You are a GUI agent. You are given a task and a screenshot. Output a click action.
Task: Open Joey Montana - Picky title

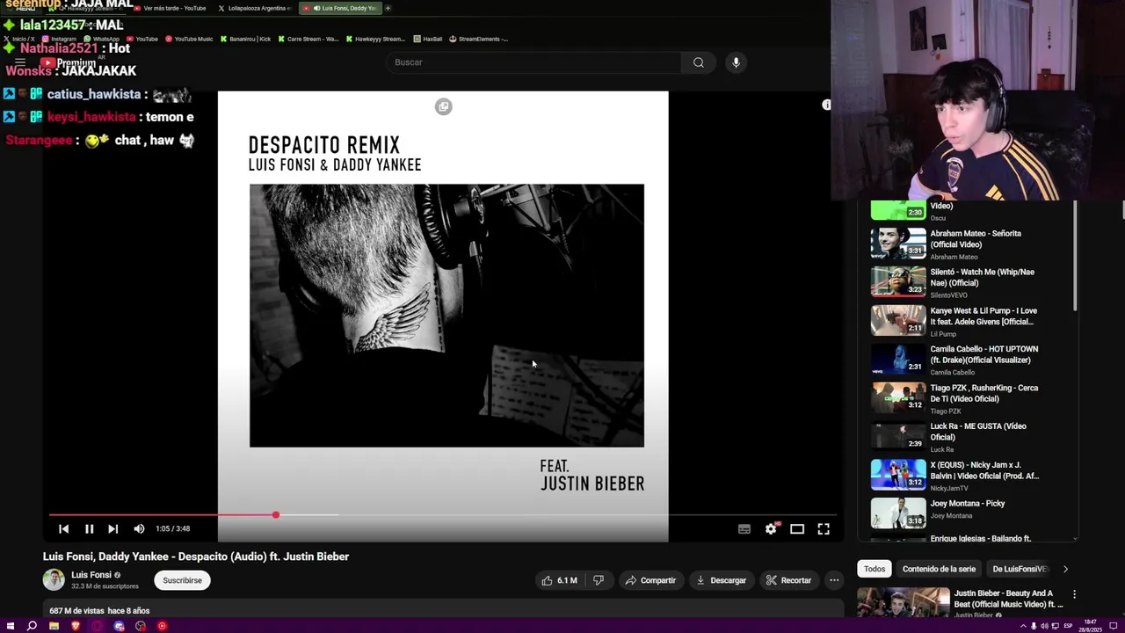click(x=968, y=504)
